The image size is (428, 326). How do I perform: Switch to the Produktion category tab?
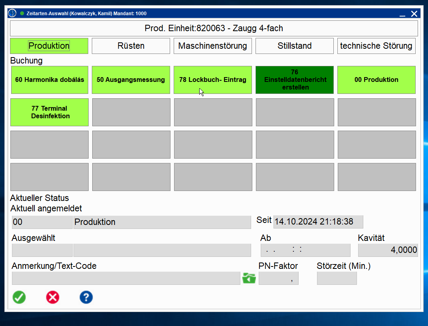pos(49,46)
